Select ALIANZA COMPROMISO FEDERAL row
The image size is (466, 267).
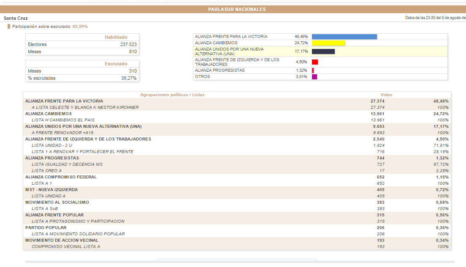click(x=237, y=177)
